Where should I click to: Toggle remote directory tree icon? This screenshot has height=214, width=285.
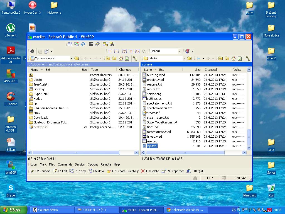point(248,59)
